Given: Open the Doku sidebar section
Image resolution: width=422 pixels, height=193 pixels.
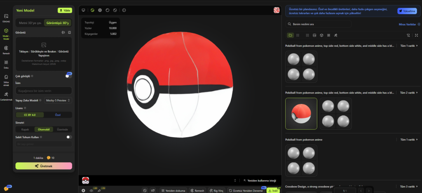Looking at the screenshot, I should click(6, 64).
